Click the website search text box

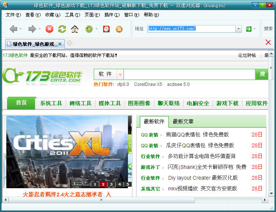[190, 74]
